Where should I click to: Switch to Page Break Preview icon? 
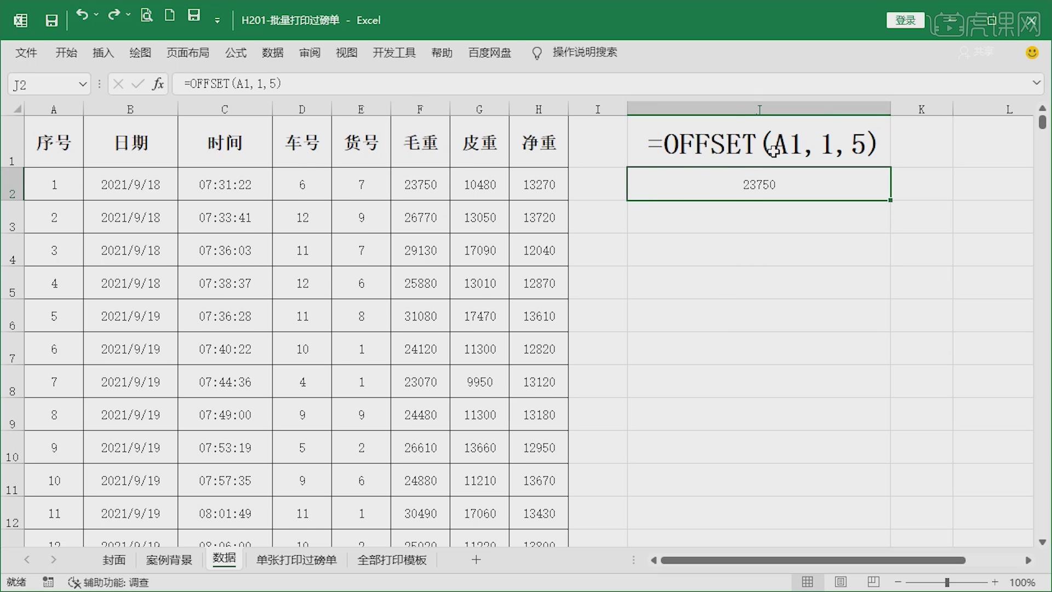[x=873, y=582]
